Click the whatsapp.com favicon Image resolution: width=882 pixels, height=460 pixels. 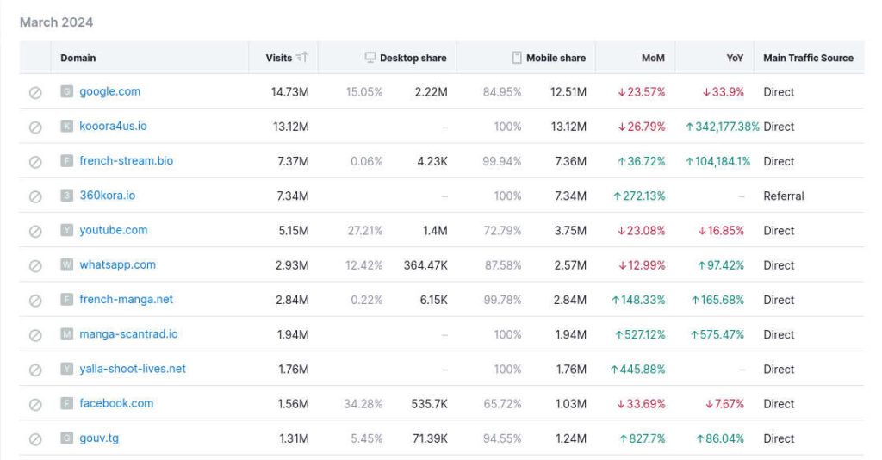click(67, 264)
